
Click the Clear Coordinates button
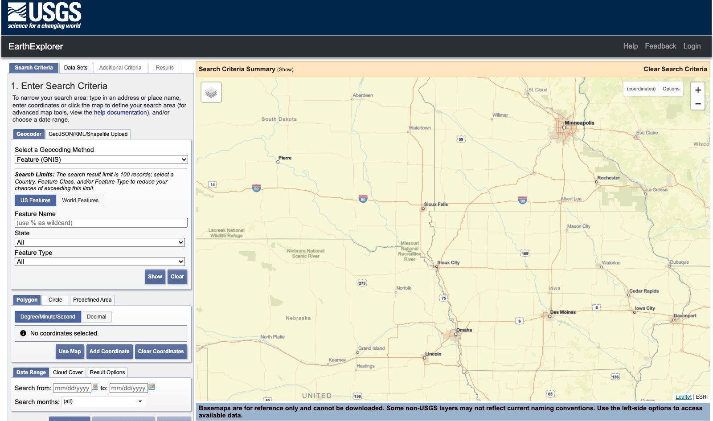161,352
